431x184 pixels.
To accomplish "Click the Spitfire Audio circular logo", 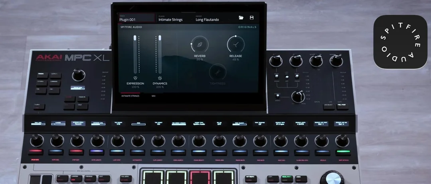I will (400, 42).
